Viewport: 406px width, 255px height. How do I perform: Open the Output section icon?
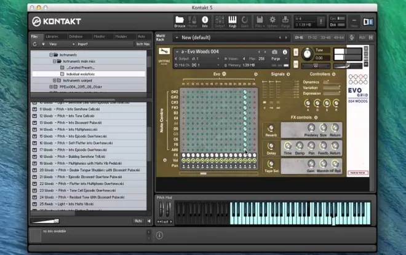coord(220,22)
